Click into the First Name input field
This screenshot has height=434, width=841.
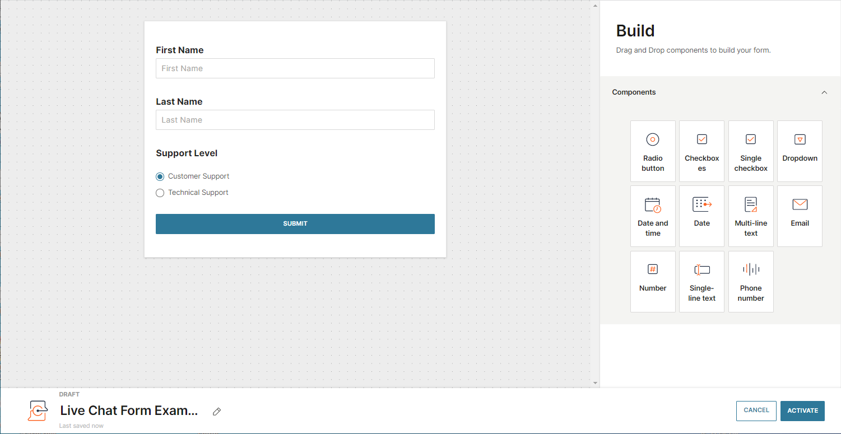tap(295, 68)
